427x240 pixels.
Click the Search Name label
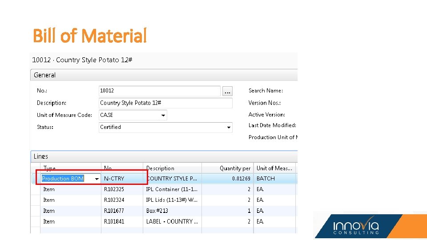(x=266, y=91)
